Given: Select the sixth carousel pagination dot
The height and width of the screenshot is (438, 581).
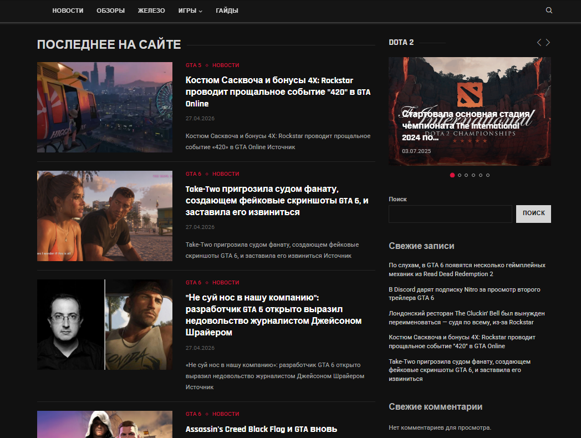Looking at the screenshot, I should [488, 175].
